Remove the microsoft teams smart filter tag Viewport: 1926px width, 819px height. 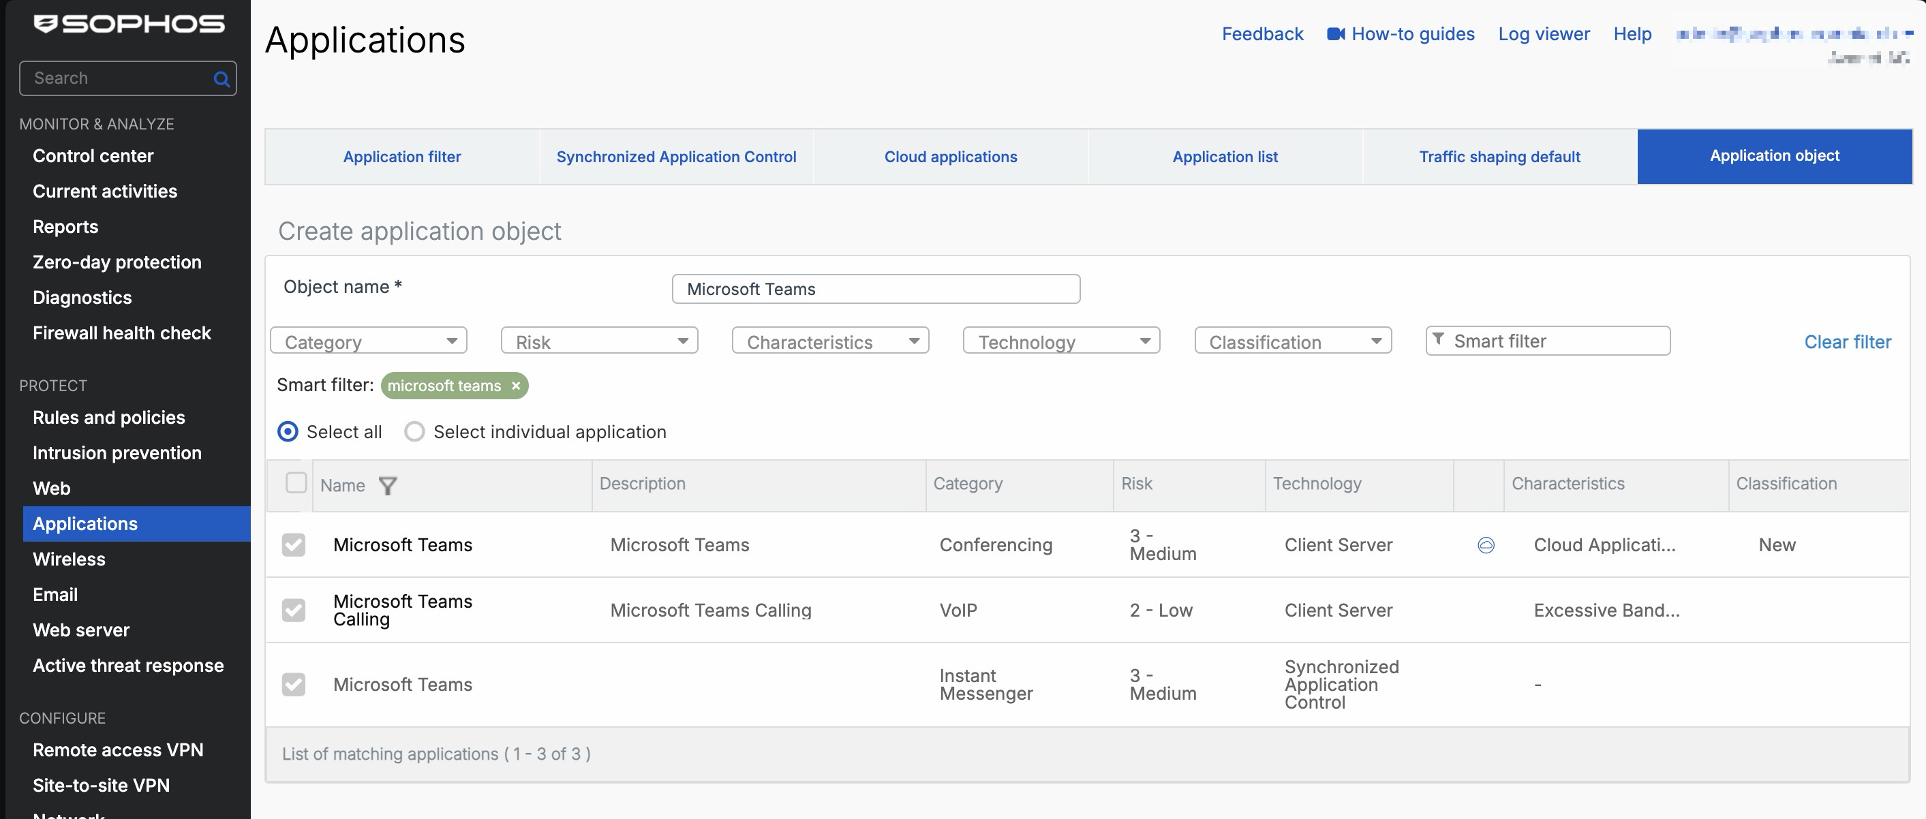pos(516,386)
